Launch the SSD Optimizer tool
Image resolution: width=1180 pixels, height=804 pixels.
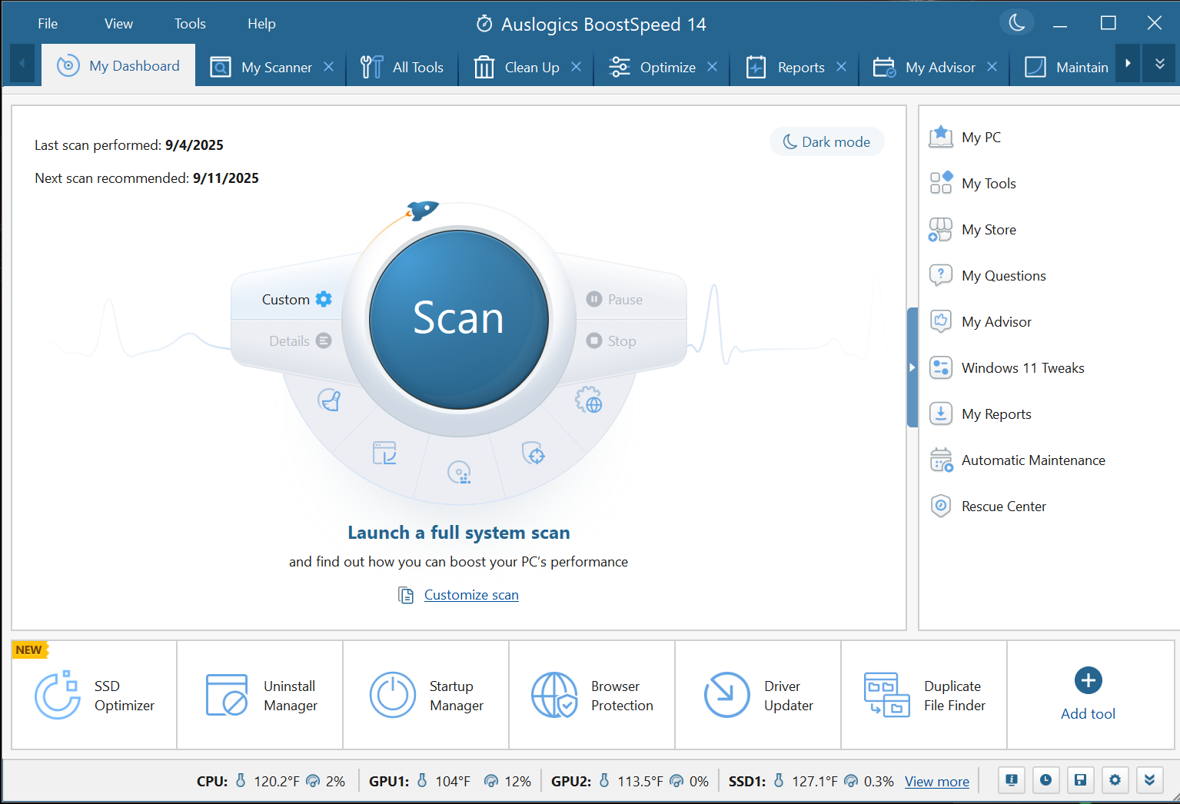(95, 695)
